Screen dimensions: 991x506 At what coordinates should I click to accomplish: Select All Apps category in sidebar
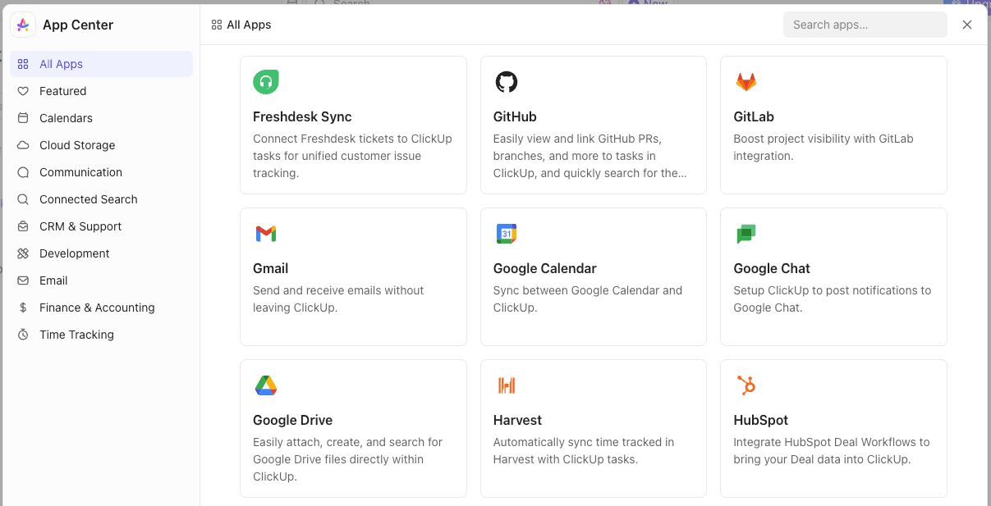pos(102,64)
